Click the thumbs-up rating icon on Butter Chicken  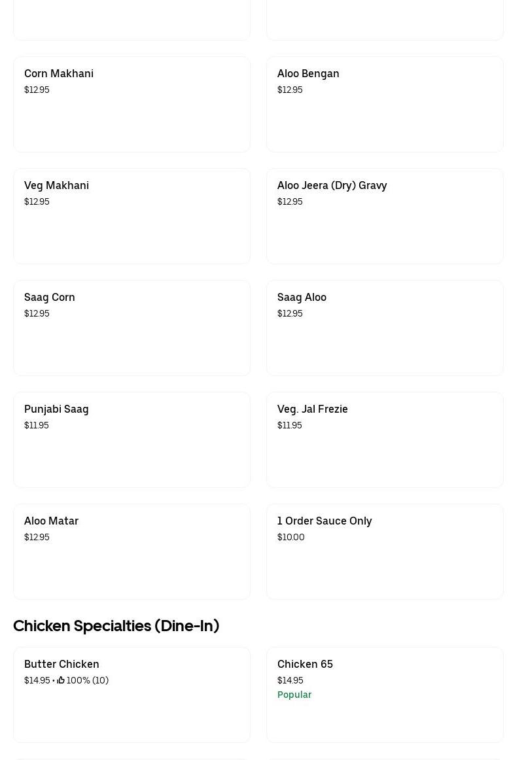pos(61,680)
